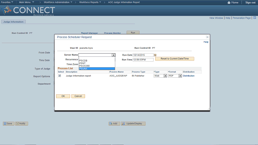The width and height of the screenshot is (258, 145).
Task: Click the Add button at page bottom
Action: coord(114,124)
